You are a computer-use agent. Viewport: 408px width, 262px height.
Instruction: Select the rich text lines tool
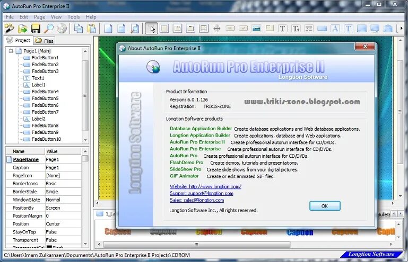pyautogui.click(x=309, y=28)
